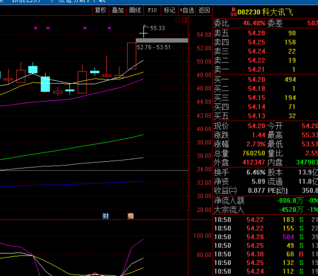The image size is (318, 276).
Task: Open the 复权 adjustment menu
Action: tap(101, 10)
